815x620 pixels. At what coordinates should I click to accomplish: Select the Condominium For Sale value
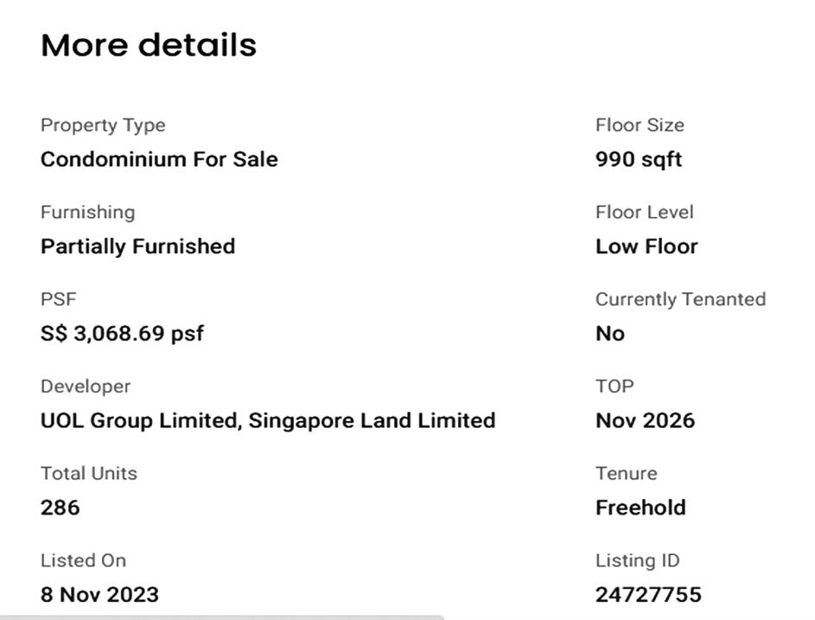pyautogui.click(x=159, y=159)
